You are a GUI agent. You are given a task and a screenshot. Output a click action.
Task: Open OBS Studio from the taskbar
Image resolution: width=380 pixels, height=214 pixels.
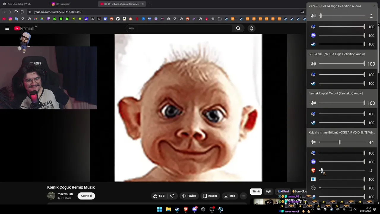coord(212,209)
